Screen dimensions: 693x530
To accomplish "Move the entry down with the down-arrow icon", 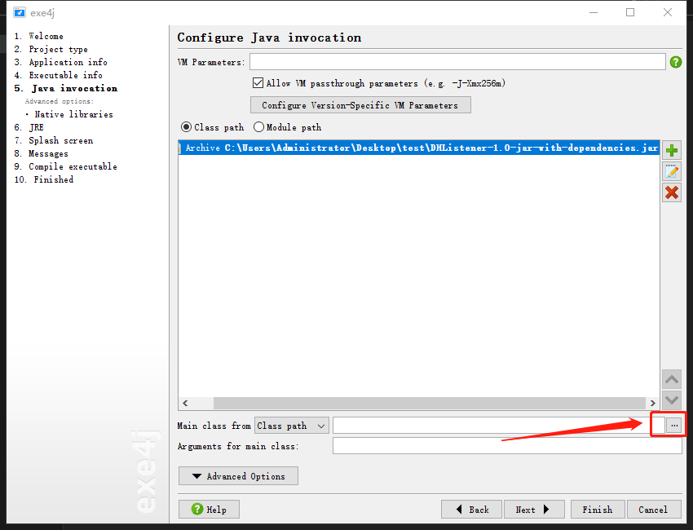I will [671, 400].
